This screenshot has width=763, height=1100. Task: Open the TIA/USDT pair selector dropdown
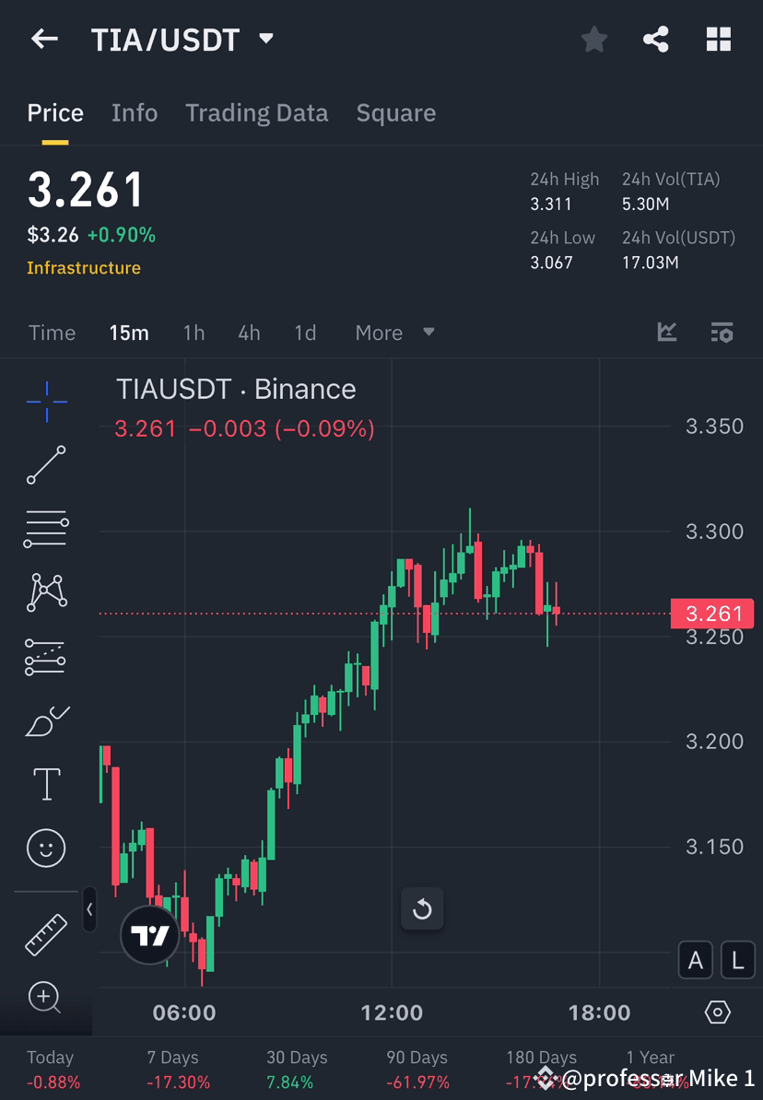[264, 40]
